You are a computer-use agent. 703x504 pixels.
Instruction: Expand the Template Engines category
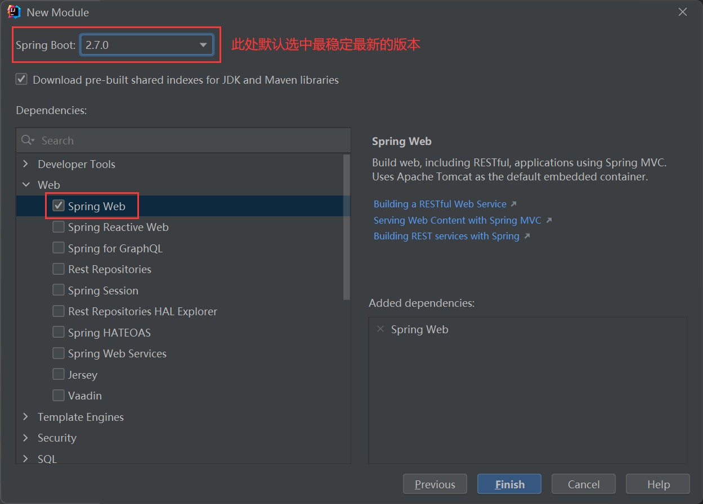point(25,417)
